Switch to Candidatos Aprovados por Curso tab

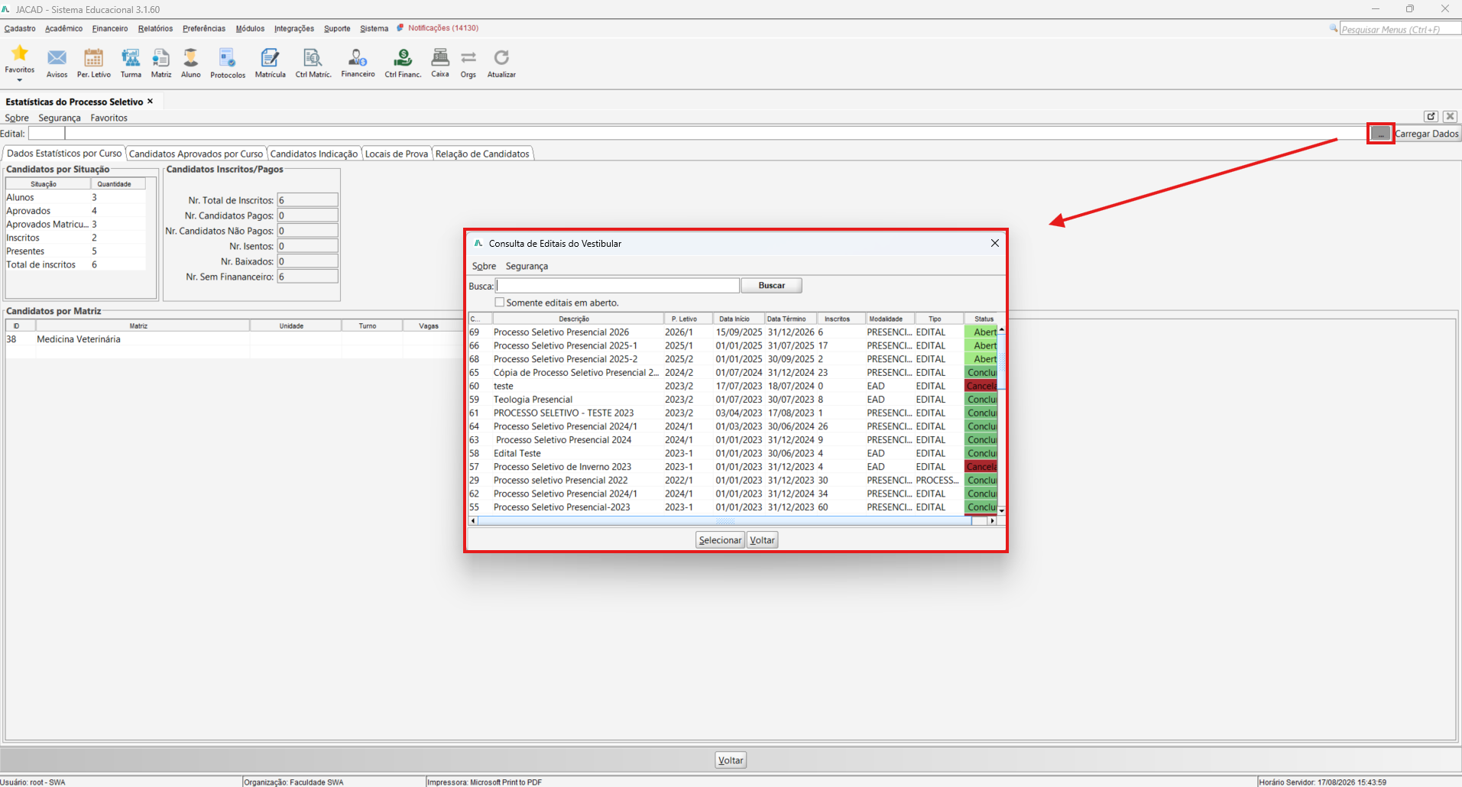pyautogui.click(x=196, y=154)
